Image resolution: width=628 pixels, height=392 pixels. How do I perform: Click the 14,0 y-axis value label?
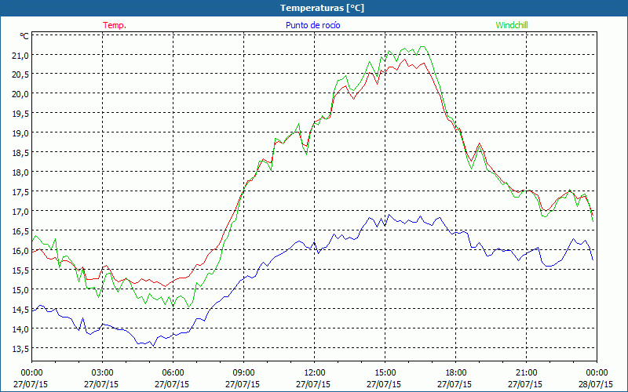tap(18, 329)
